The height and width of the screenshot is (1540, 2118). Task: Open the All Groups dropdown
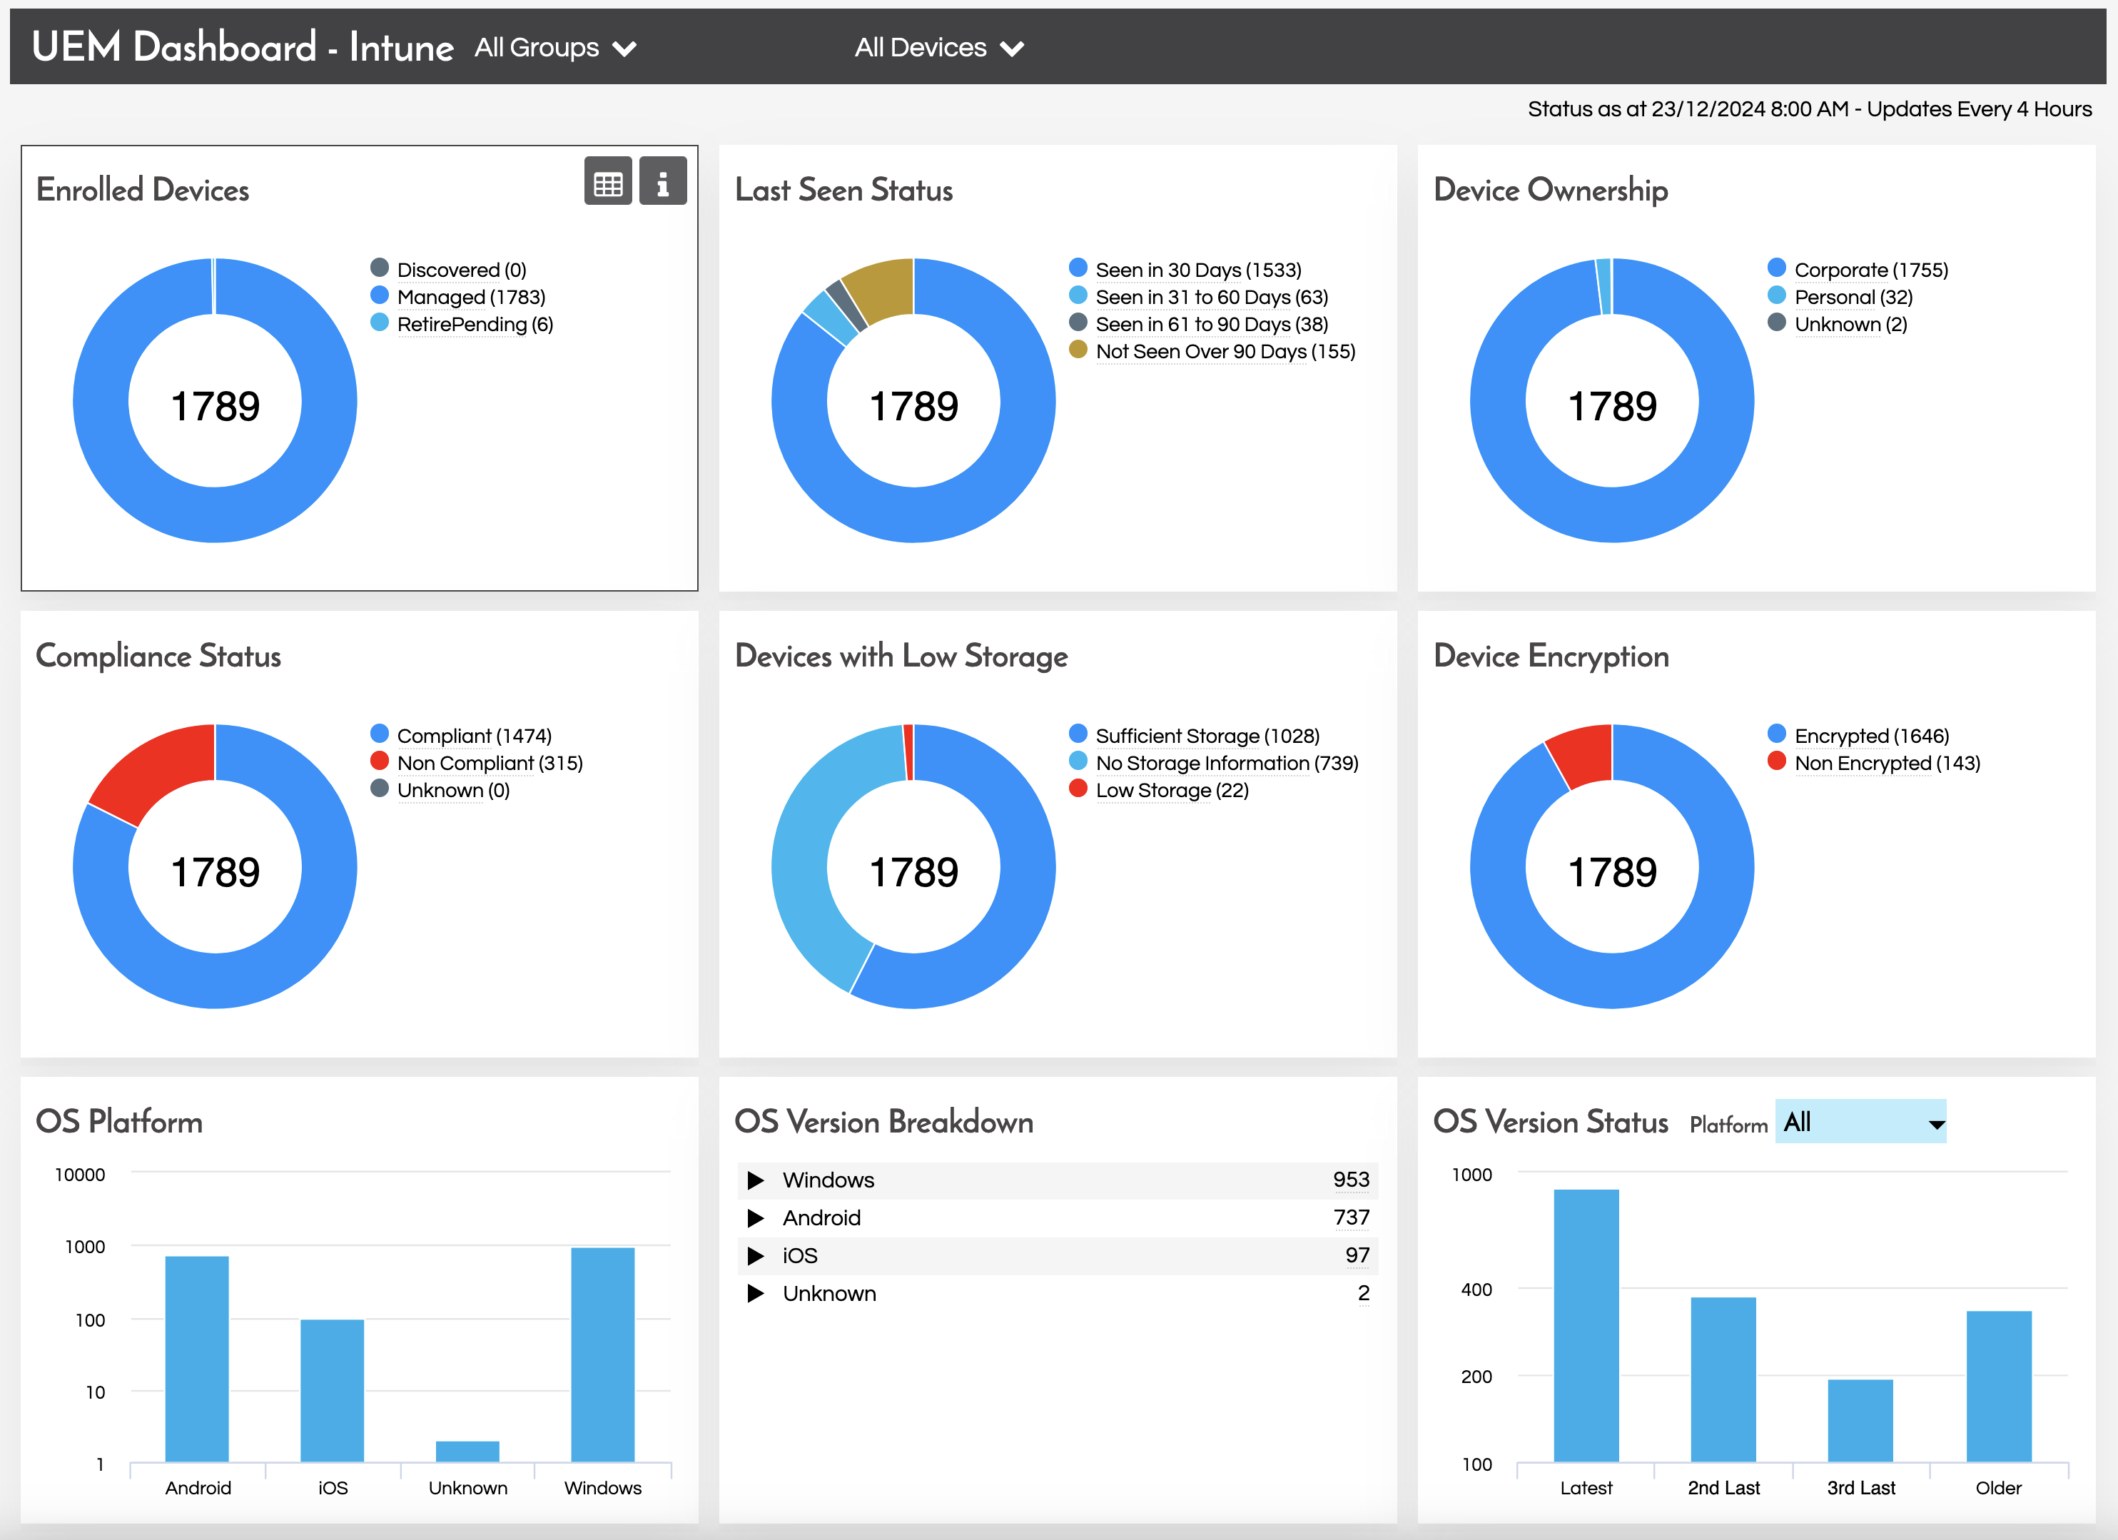pyautogui.click(x=556, y=48)
